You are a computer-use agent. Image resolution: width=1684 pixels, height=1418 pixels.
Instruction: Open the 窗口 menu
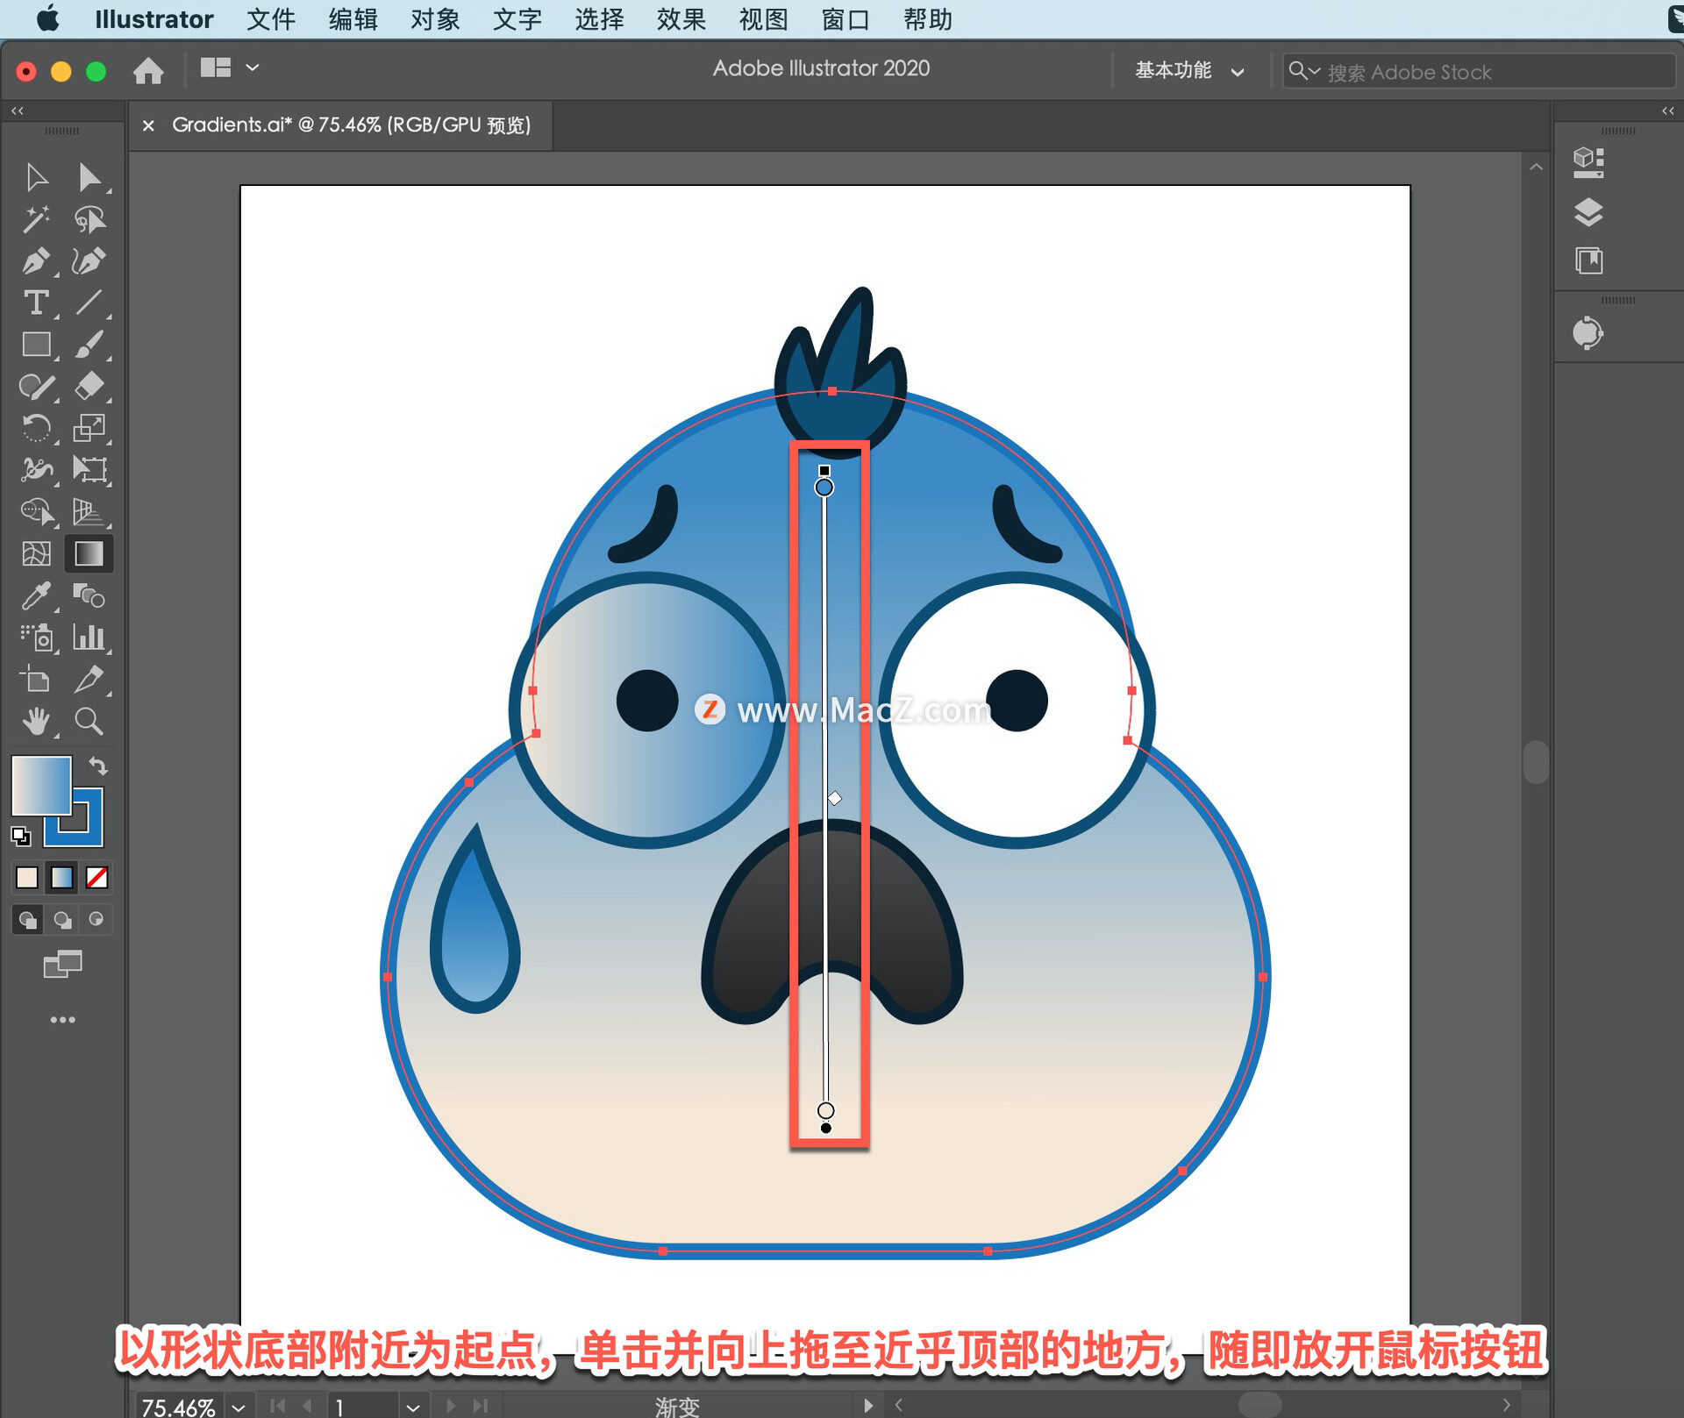pos(845,19)
